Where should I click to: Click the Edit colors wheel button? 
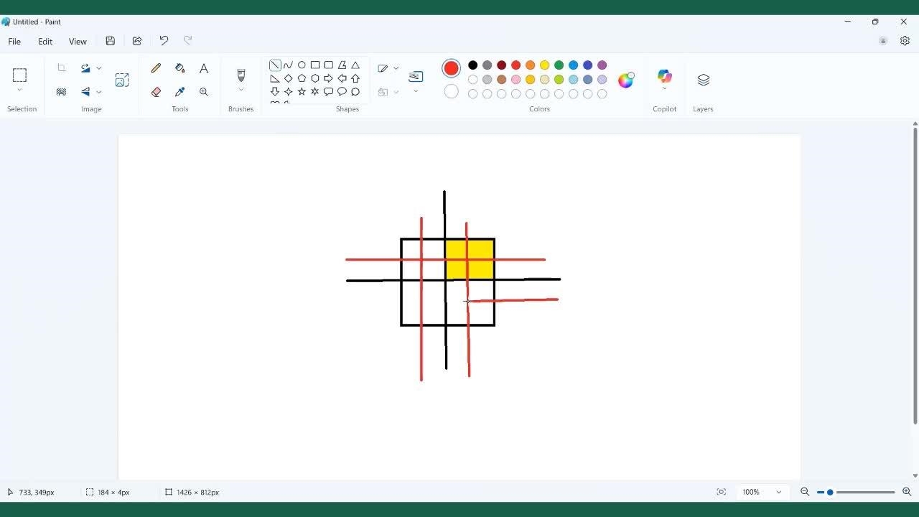(x=626, y=80)
